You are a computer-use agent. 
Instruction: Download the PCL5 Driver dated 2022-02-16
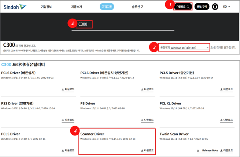68,150
